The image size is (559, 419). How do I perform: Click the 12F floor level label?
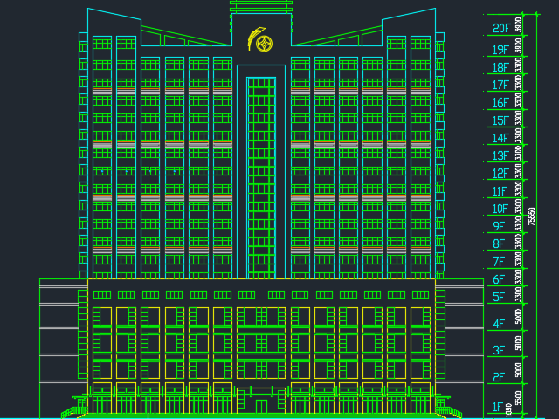click(500, 174)
